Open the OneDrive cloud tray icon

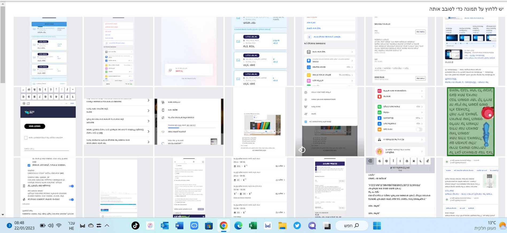[x=91, y=226]
